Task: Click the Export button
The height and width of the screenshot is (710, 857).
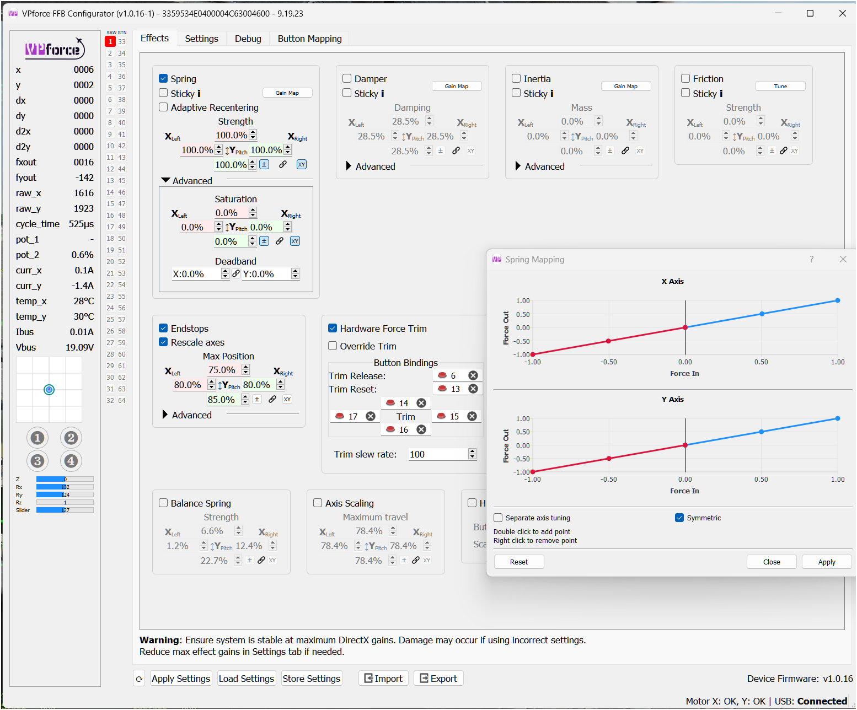Action: tap(439, 679)
